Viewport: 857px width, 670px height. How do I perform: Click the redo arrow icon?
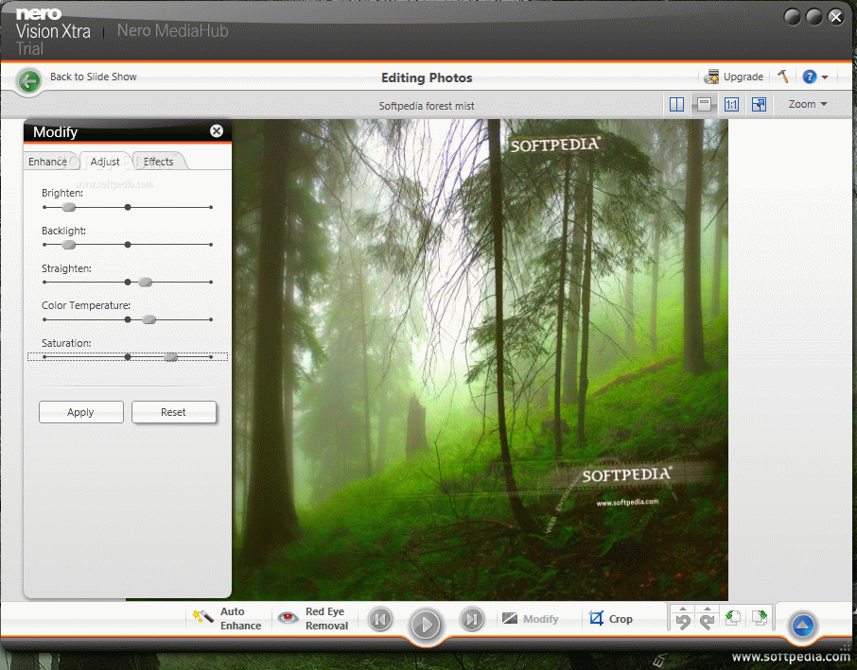[x=708, y=622]
